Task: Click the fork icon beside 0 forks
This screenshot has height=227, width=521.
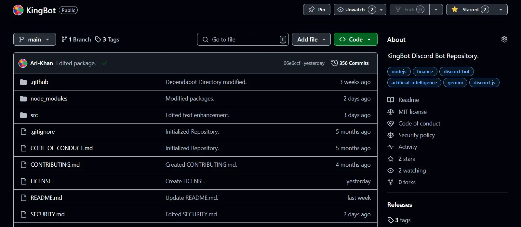Action: click(x=391, y=182)
